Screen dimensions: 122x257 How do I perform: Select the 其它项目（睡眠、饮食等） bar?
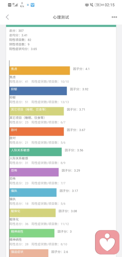tap(37, 111)
